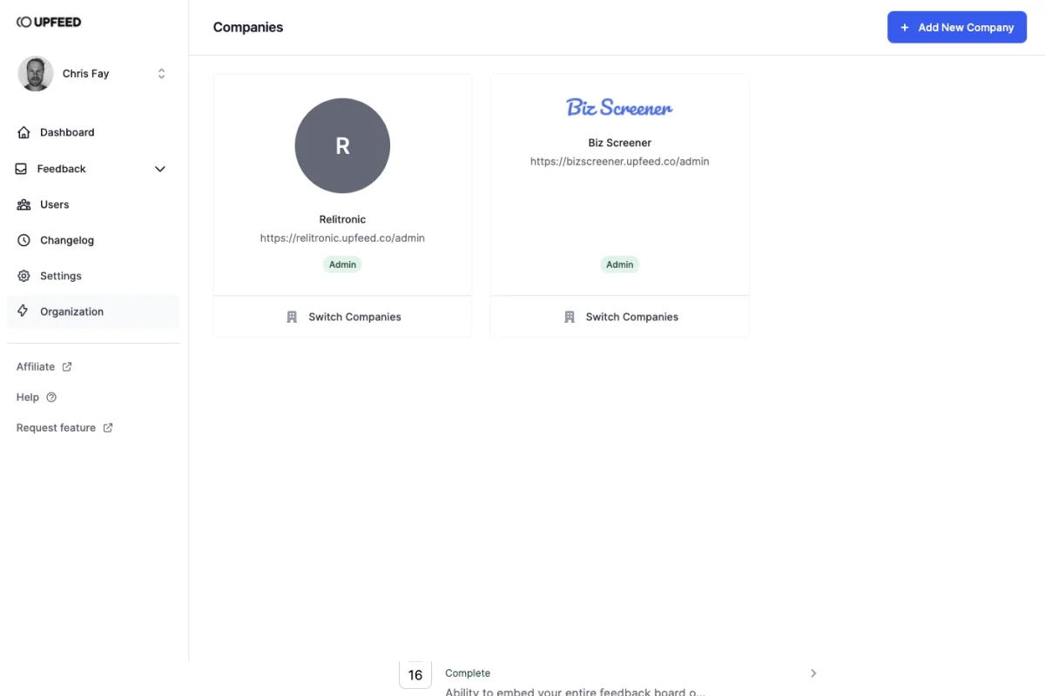This screenshot has width=1045, height=696.
Task: Click building icon on Relitronic Switch Companies
Action: [x=292, y=317]
